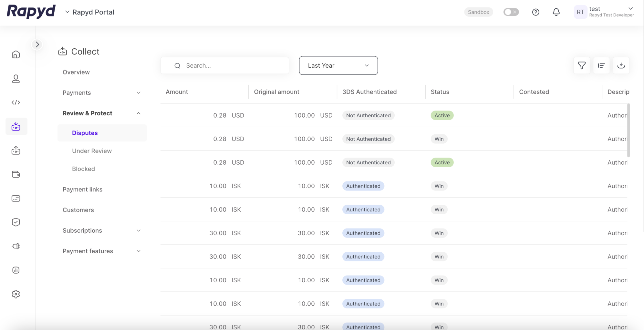Open the Under Review menu item
Screen dimensions: 644x330
tap(92, 151)
